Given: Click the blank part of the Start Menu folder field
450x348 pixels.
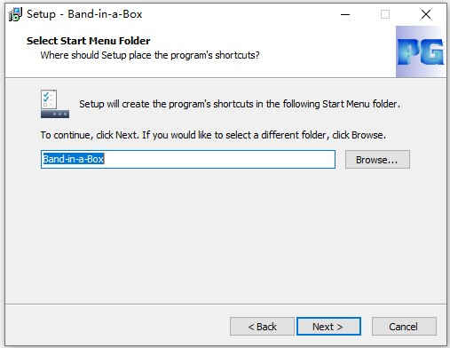Looking at the screenshot, I should click(x=219, y=159).
